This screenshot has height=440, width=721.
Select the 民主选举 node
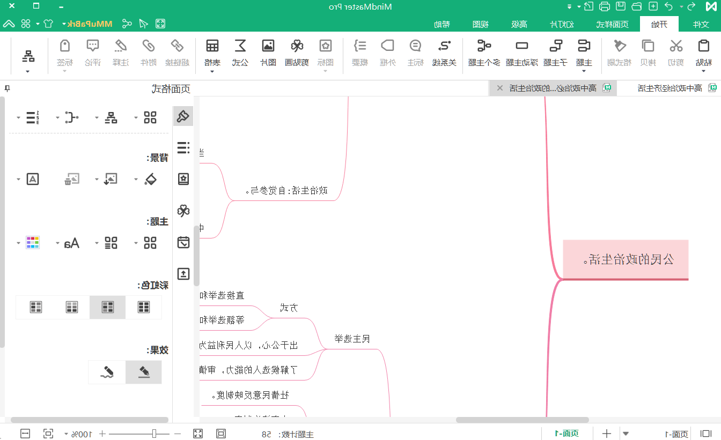(352, 339)
